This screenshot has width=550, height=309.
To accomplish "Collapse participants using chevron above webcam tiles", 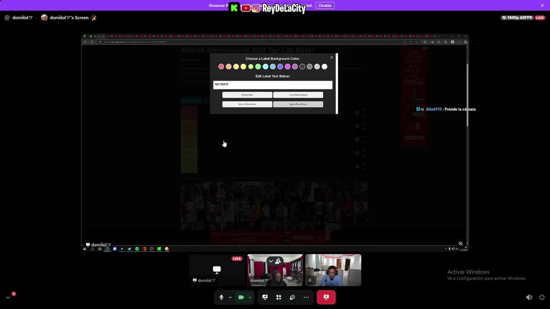I will 271,261.
